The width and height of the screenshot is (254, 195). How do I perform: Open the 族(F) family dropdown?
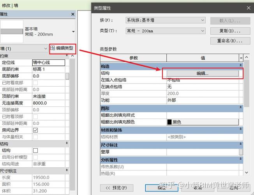166,20
